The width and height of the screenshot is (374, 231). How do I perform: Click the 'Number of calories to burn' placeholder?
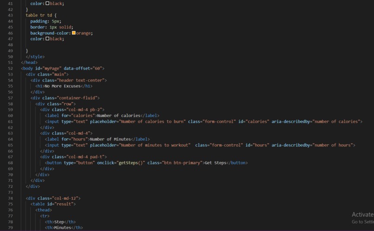coord(152,122)
